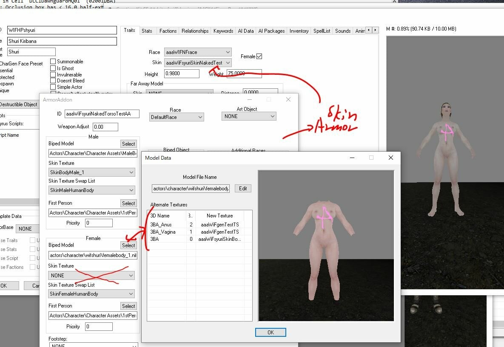Enable the Is Ghost checkbox
Screen dimensions: 504x347
(x=53, y=68)
